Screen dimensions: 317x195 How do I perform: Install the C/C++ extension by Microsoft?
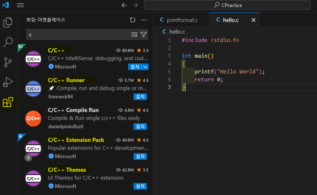135,67
